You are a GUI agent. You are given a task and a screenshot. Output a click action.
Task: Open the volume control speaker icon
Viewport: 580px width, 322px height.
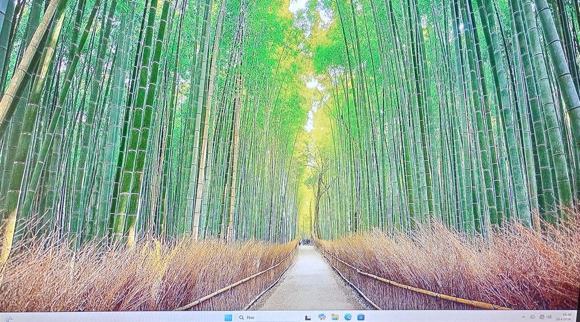549,317
